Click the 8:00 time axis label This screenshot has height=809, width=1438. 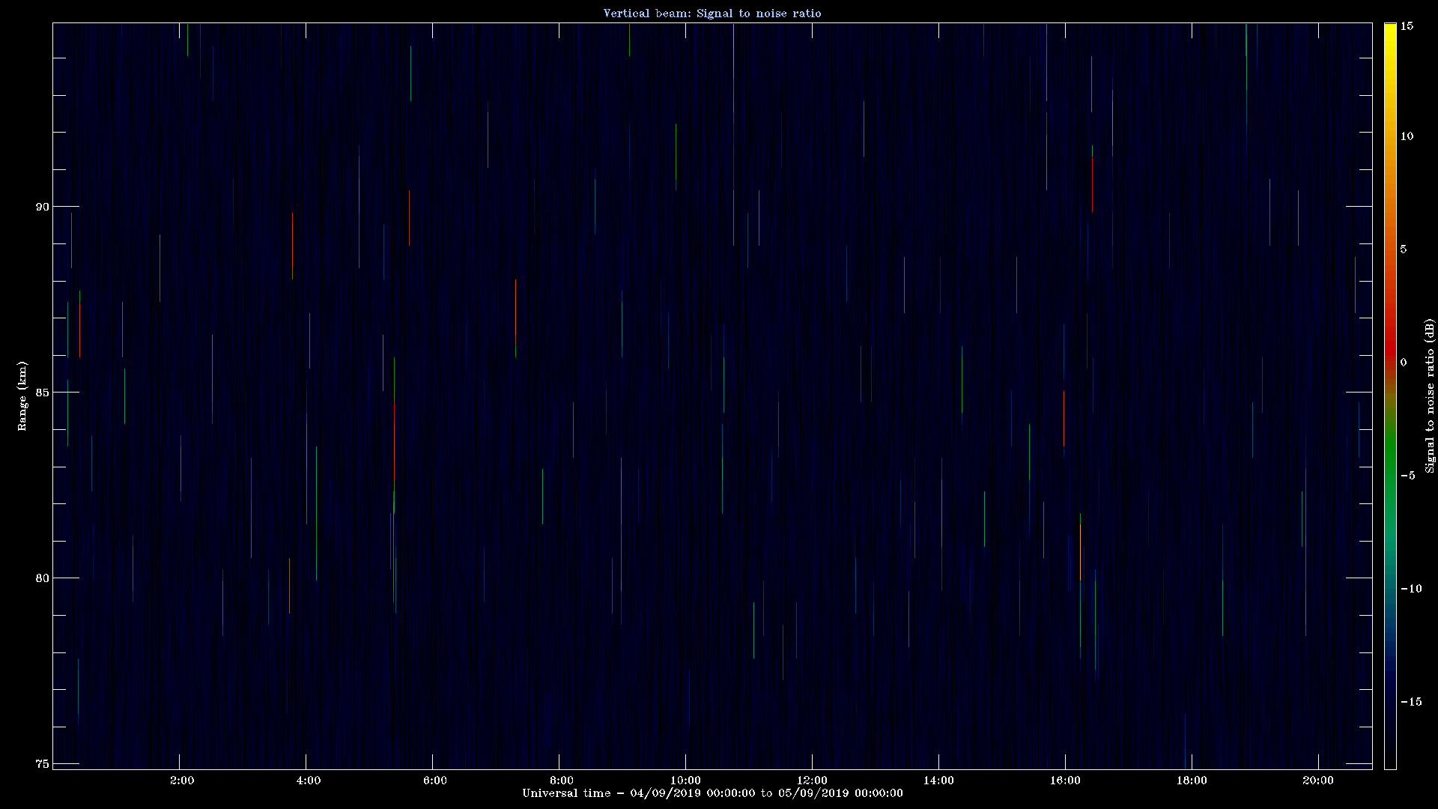562,781
